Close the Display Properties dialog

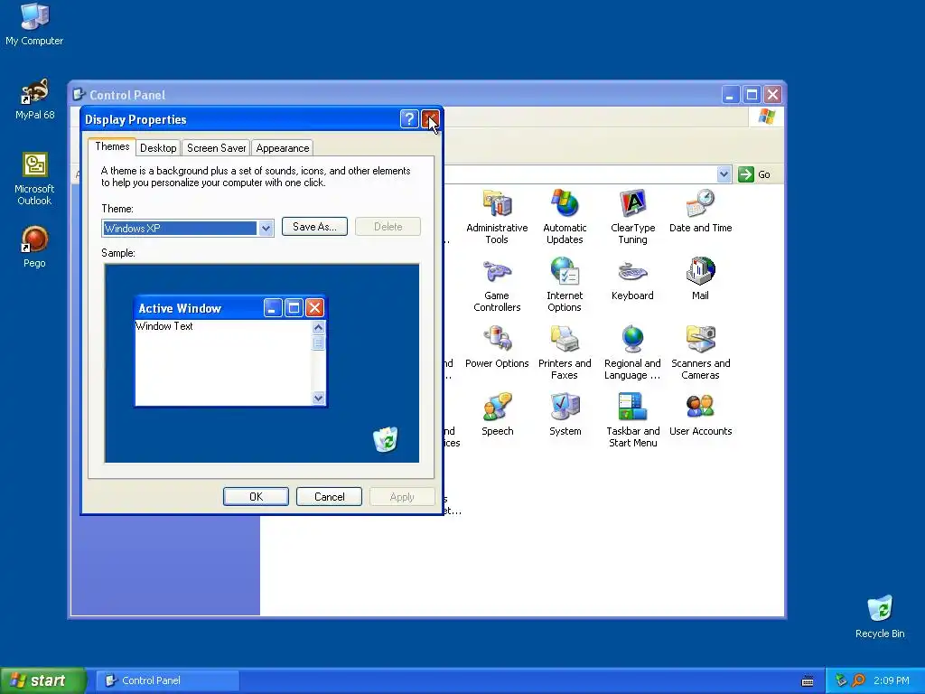[430, 119]
